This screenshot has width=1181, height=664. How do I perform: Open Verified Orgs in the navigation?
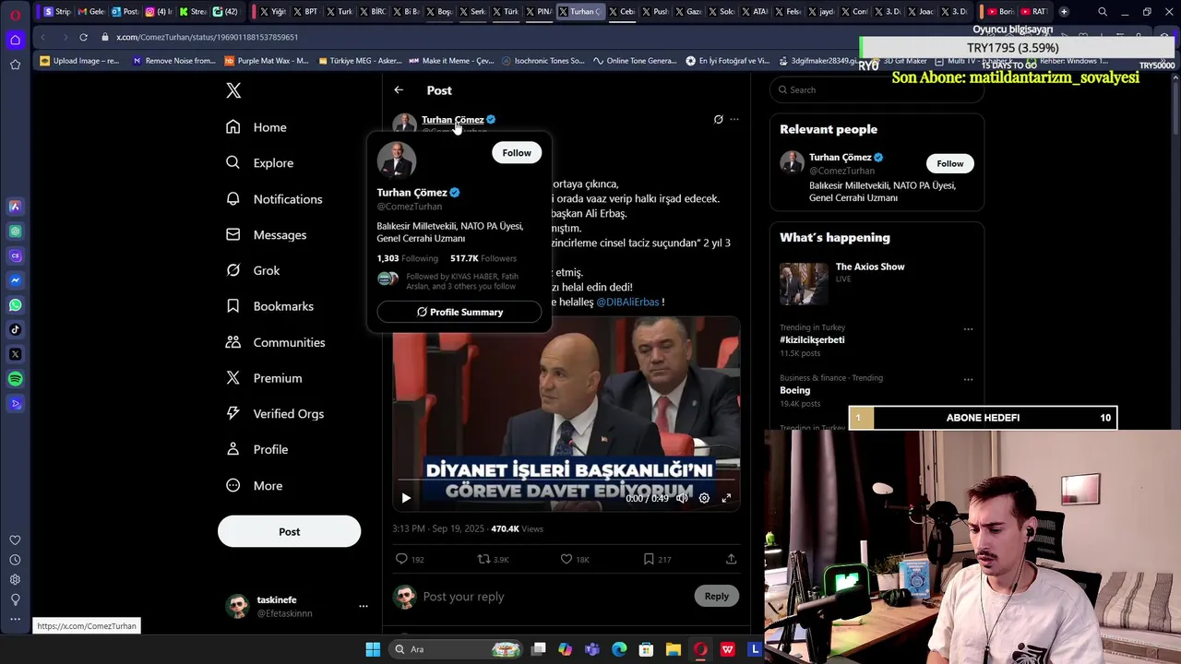coord(275,414)
